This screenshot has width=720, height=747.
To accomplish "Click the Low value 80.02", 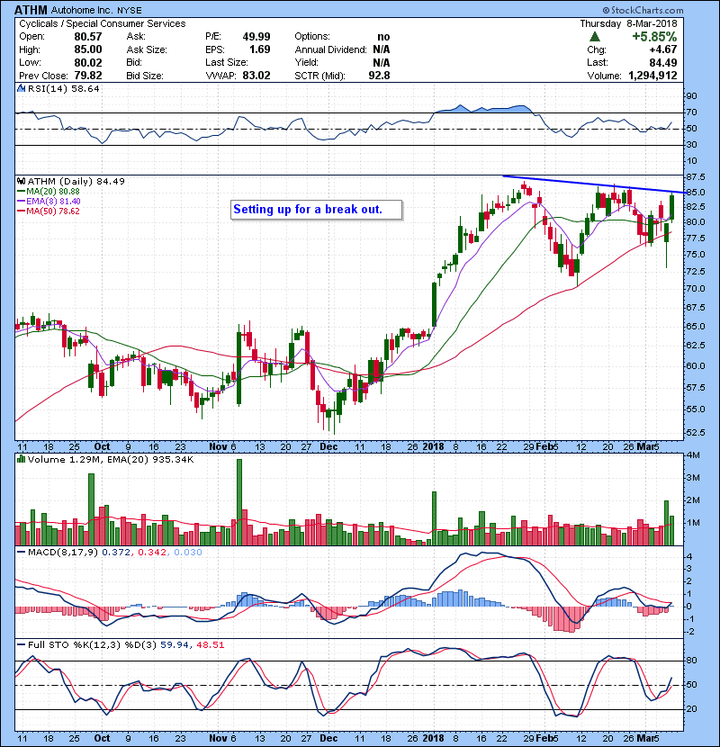I will (x=87, y=62).
